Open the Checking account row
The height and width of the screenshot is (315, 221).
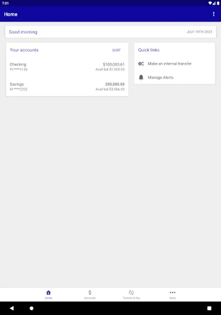coord(67,67)
